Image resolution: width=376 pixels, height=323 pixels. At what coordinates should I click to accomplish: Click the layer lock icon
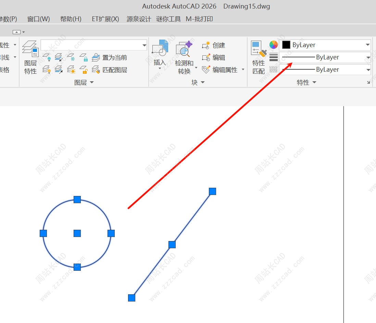(84, 57)
